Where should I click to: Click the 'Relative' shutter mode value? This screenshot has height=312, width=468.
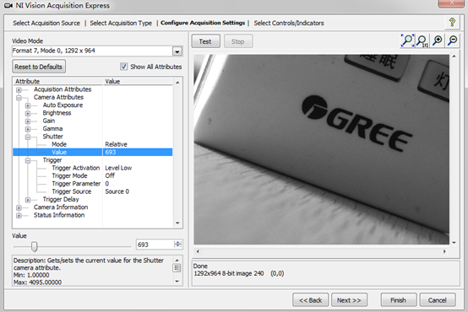[116, 144]
